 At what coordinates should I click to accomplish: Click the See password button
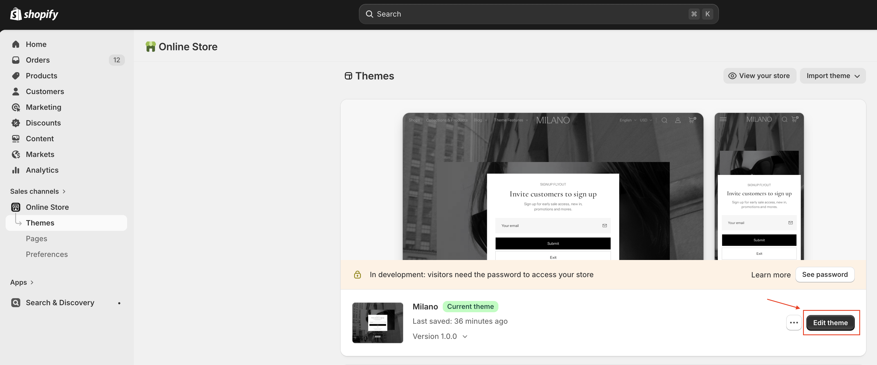[825, 275]
